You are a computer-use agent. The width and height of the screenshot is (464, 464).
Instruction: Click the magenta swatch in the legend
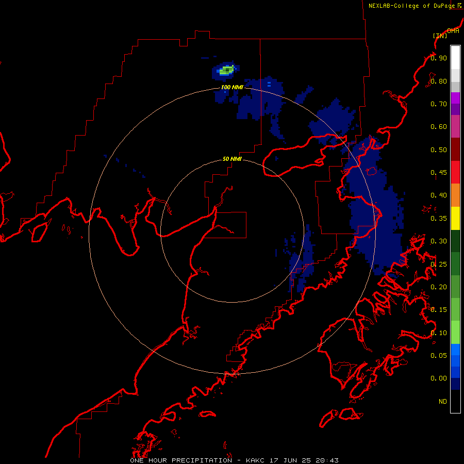tap(455, 98)
